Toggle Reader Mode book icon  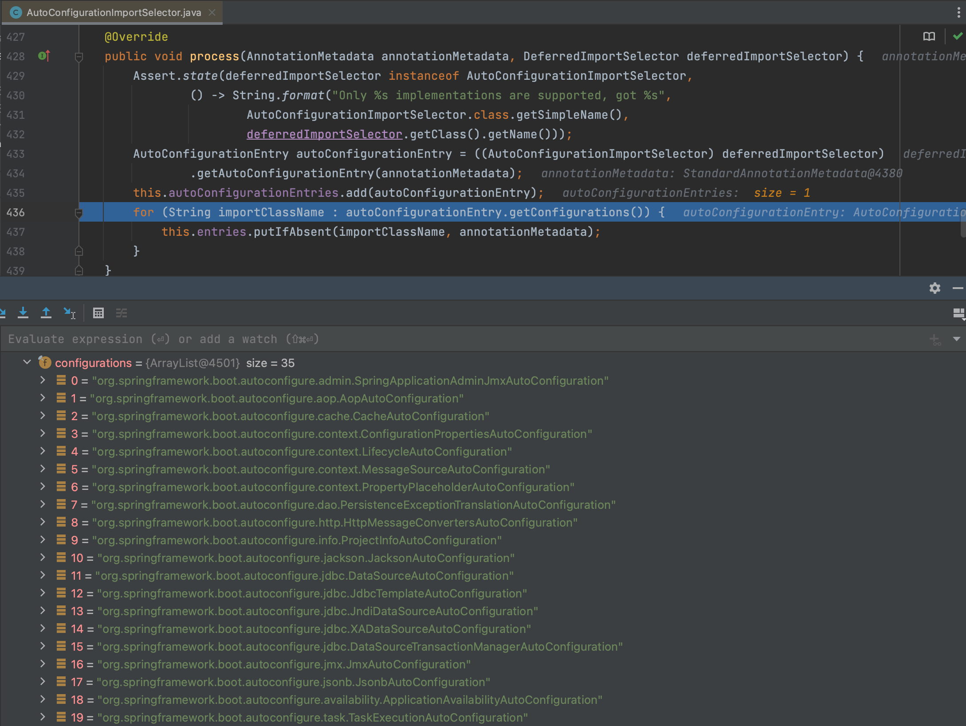coord(929,36)
